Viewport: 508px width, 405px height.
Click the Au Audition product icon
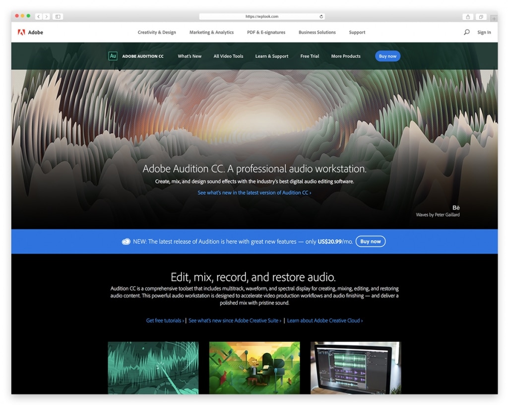tap(113, 56)
